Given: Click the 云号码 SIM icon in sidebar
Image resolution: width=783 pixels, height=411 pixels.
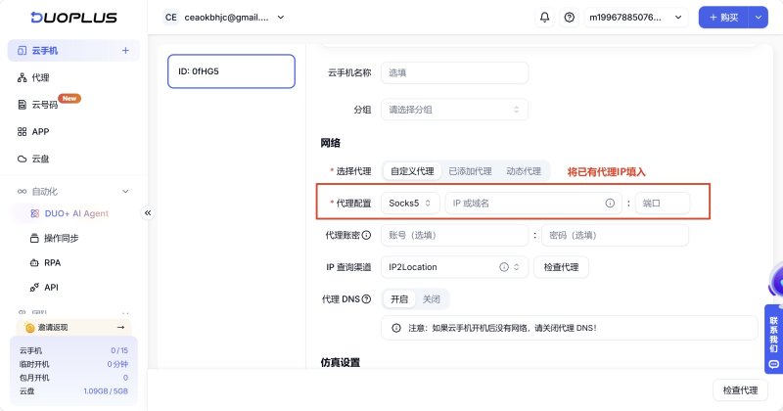Looking at the screenshot, I should tap(22, 105).
